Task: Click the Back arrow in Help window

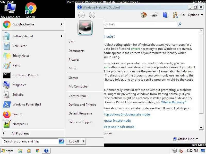Action: 81,15
